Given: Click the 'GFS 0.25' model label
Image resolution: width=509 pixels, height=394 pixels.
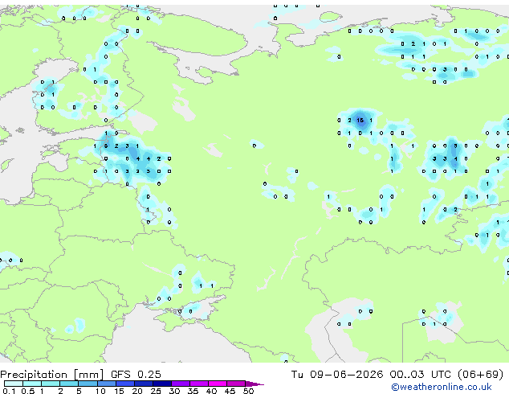Looking at the screenshot, I should click(136, 375).
